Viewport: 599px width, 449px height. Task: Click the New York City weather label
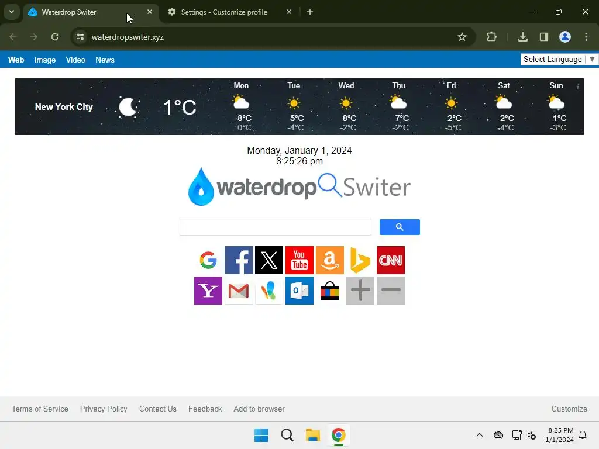click(64, 107)
